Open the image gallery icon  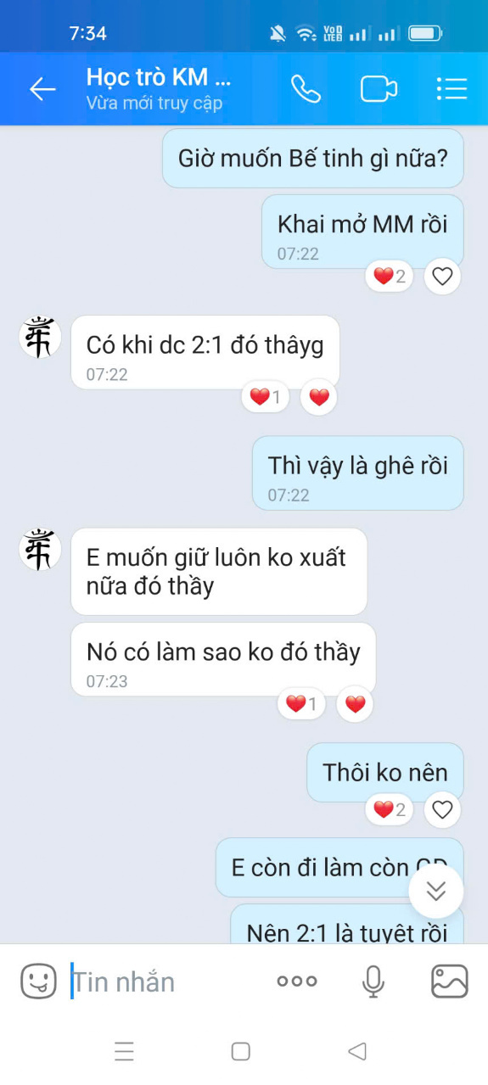[450, 982]
